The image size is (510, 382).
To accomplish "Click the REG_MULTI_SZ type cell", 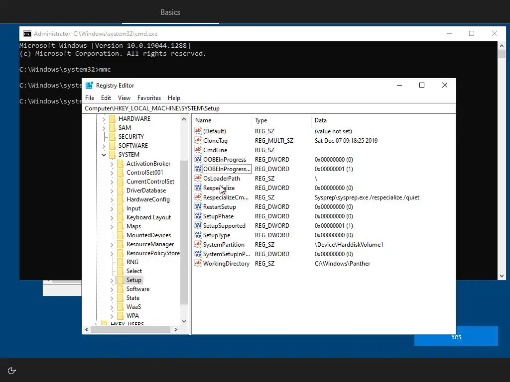I will coord(274,141).
